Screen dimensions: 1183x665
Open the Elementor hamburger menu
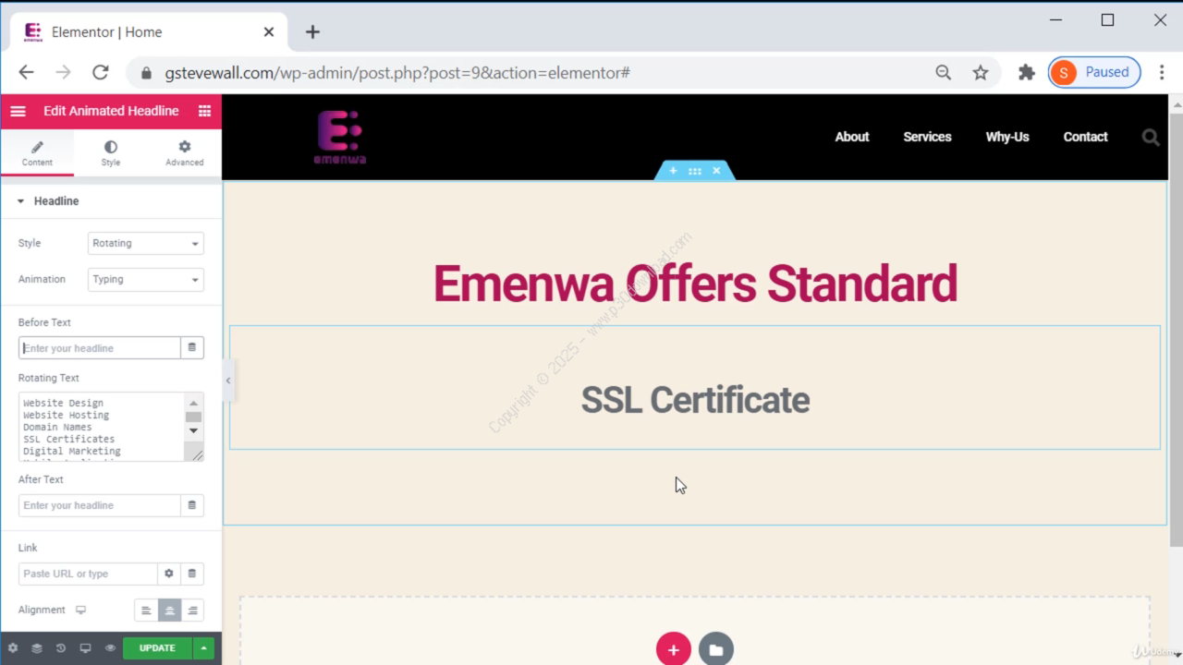tap(18, 111)
